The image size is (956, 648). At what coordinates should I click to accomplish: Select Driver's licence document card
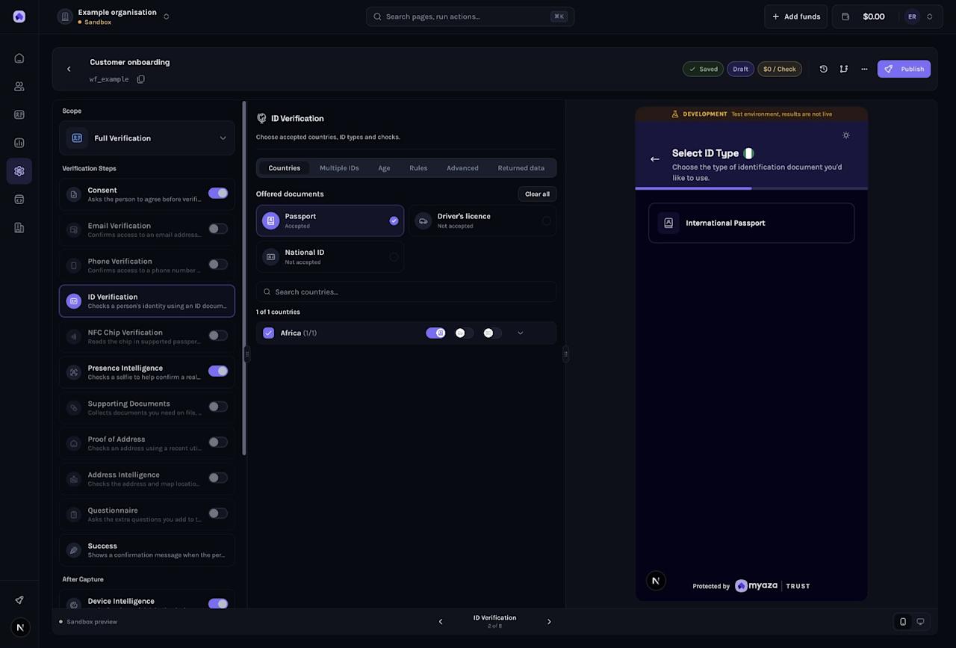tap(482, 220)
